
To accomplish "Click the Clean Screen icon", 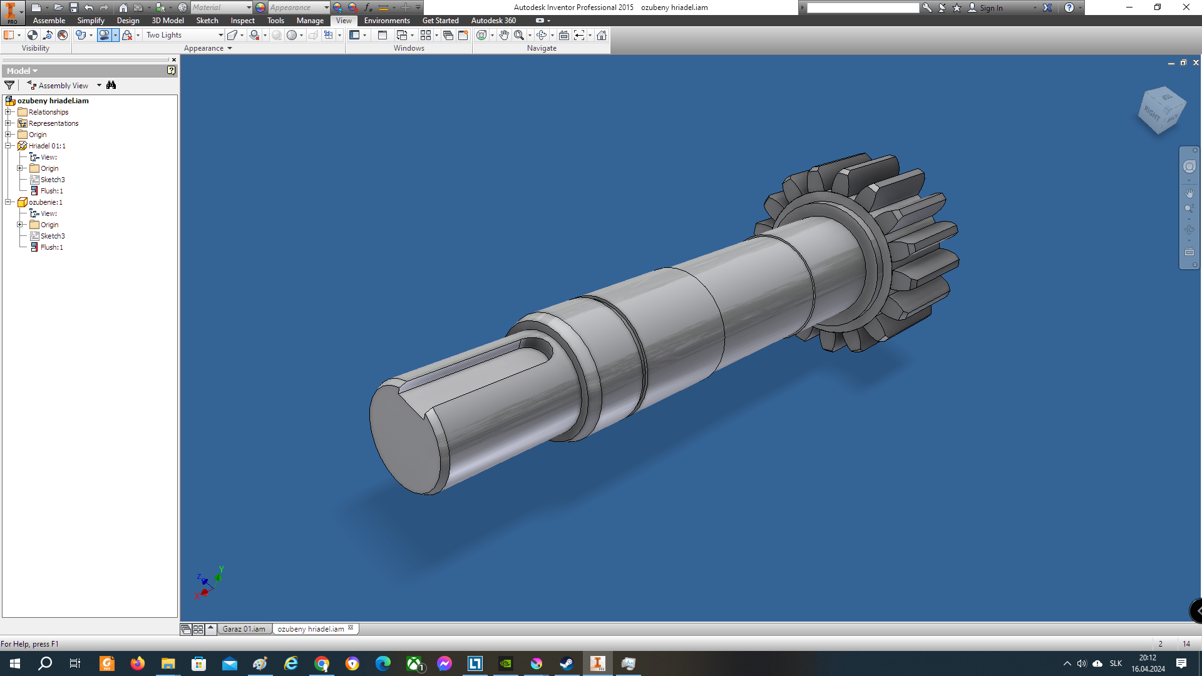I will pos(383,35).
